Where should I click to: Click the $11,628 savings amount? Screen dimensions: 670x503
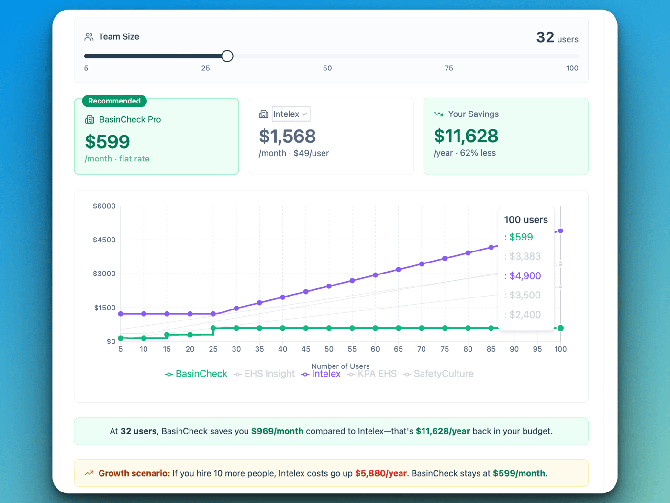pyautogui.click(x=466, y=136)
